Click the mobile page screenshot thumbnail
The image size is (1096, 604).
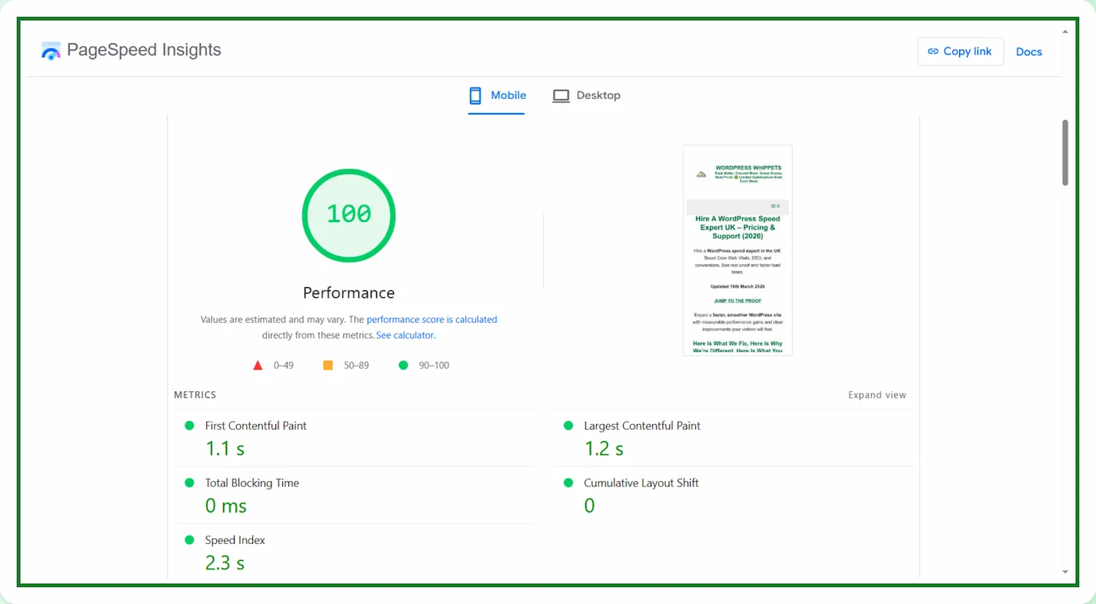pos(737,251)
